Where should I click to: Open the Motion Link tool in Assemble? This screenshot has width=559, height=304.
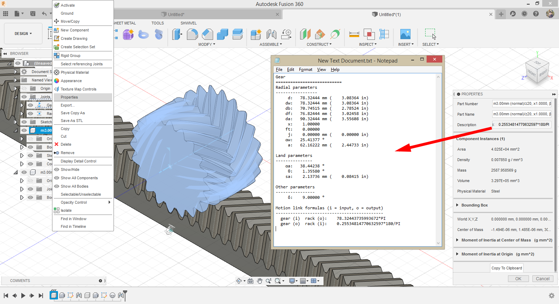[x=286, y=34]
